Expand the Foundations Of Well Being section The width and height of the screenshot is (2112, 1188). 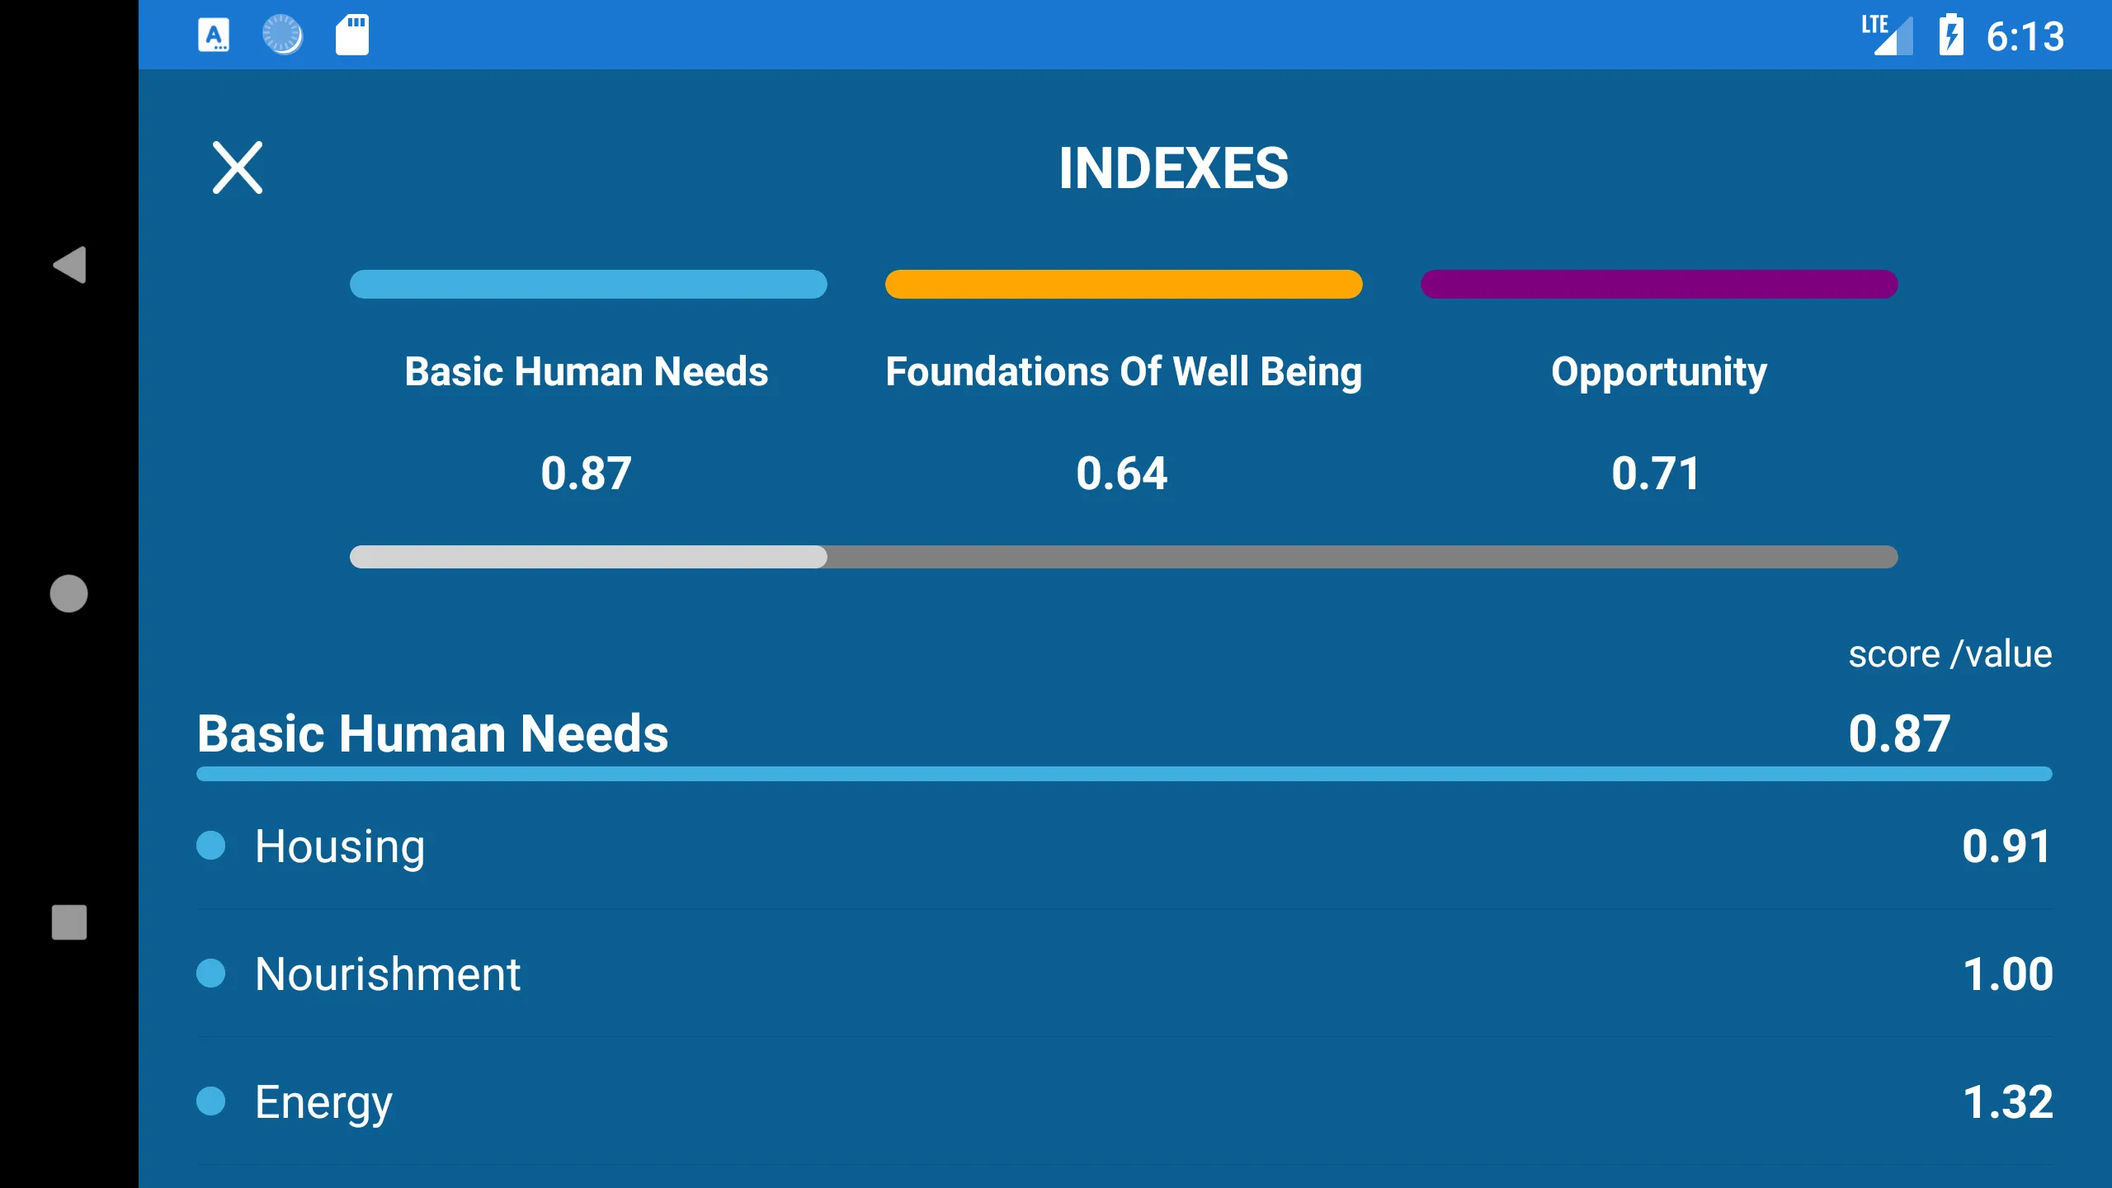click(1124, 371)
